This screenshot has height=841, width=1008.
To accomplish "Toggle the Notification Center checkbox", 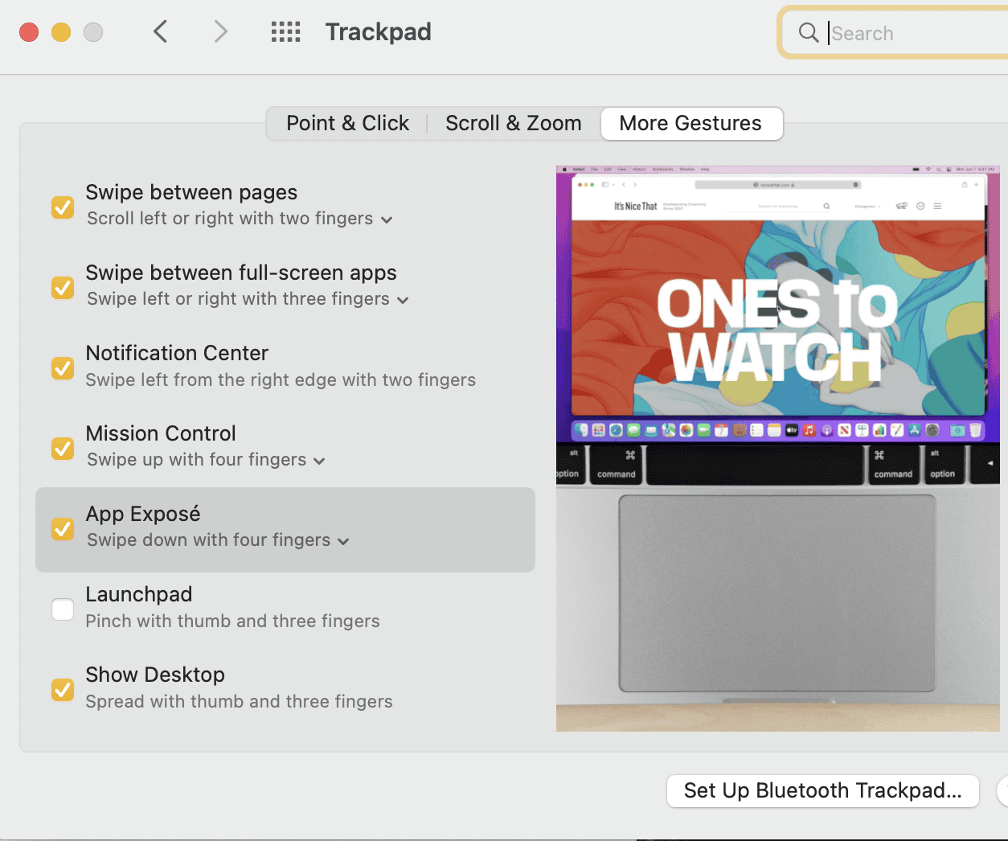I will (x=63, y=367).
